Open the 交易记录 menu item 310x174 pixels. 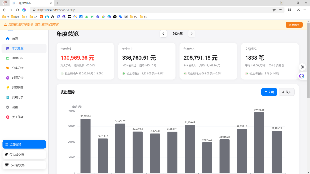tap(18, 97)
